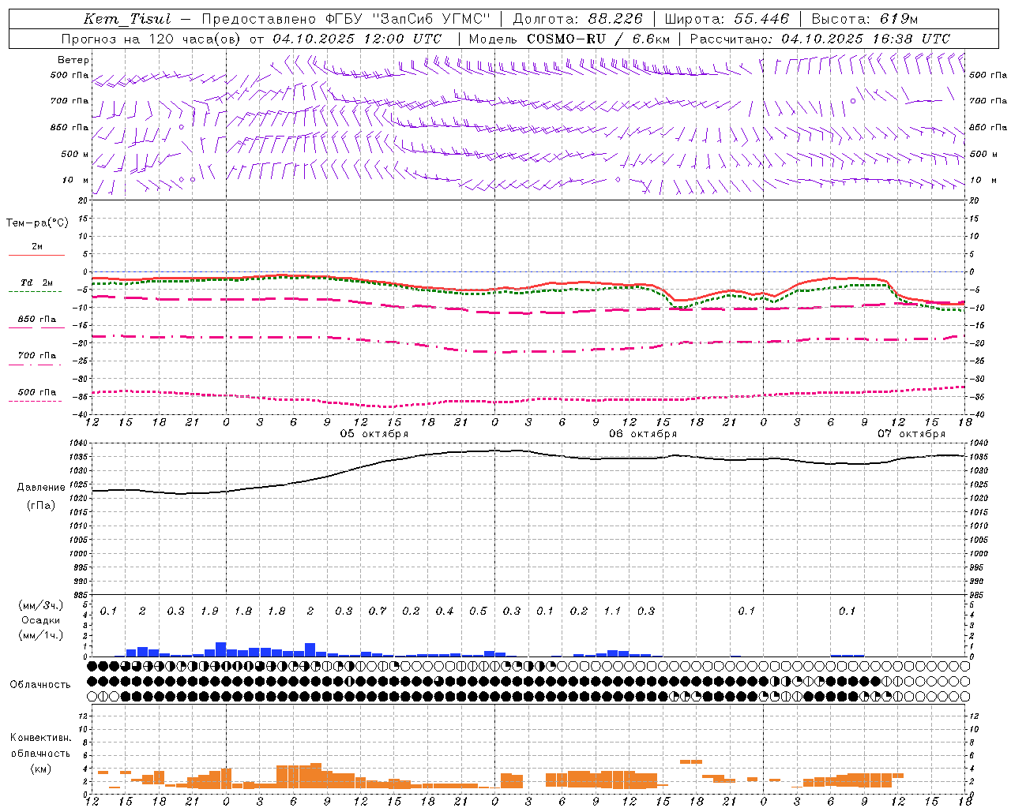Click the forecast start '04.10.2025 12:00 UTC'
The image size is (1011, 808).
coord(357,39)
